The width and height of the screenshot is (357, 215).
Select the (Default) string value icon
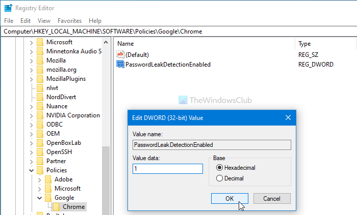click(x=120, y=54)
